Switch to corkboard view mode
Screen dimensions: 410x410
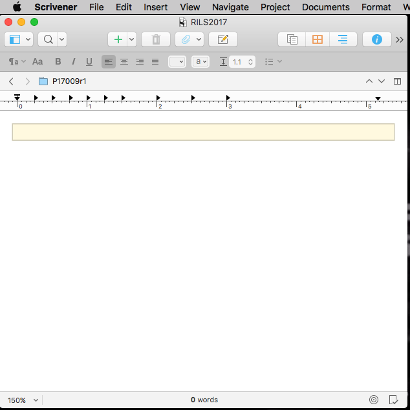[x=318, y=39]
